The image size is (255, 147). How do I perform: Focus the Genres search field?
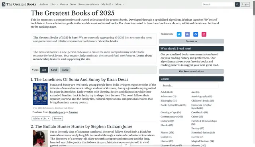click(x=190, y=86)
